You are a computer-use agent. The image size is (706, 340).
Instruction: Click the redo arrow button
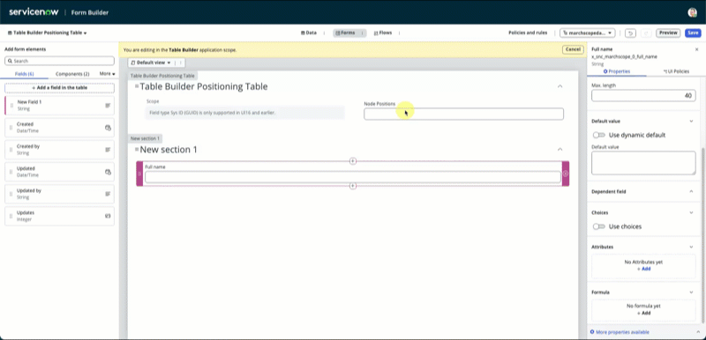coord(645,33)
